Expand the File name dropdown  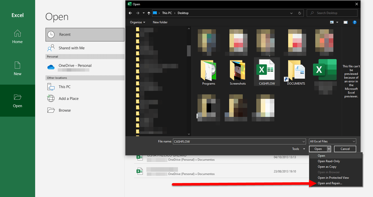coord(304,141)
